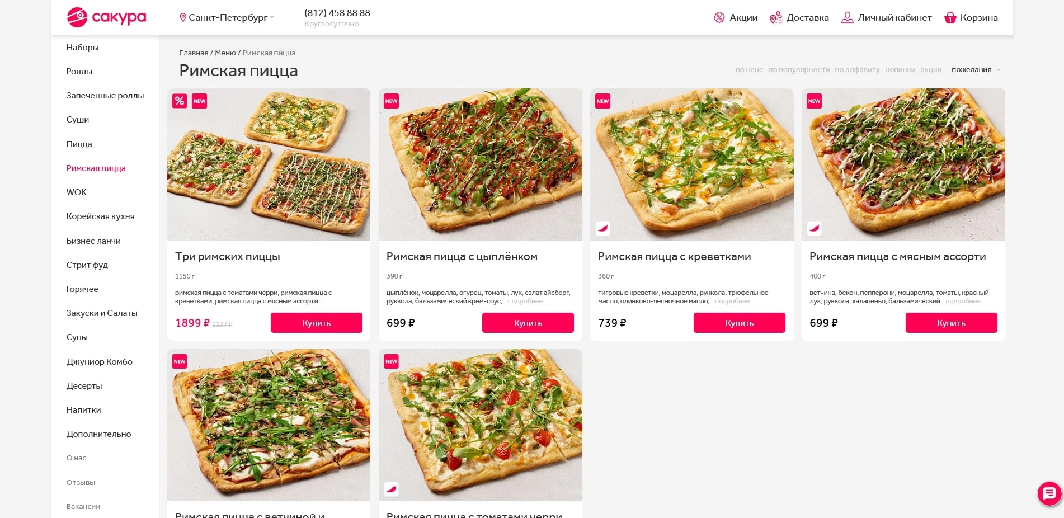Open the Личный кабинет profile icon
This screenshot has height=518, width=1064.
tap(848, 18)
